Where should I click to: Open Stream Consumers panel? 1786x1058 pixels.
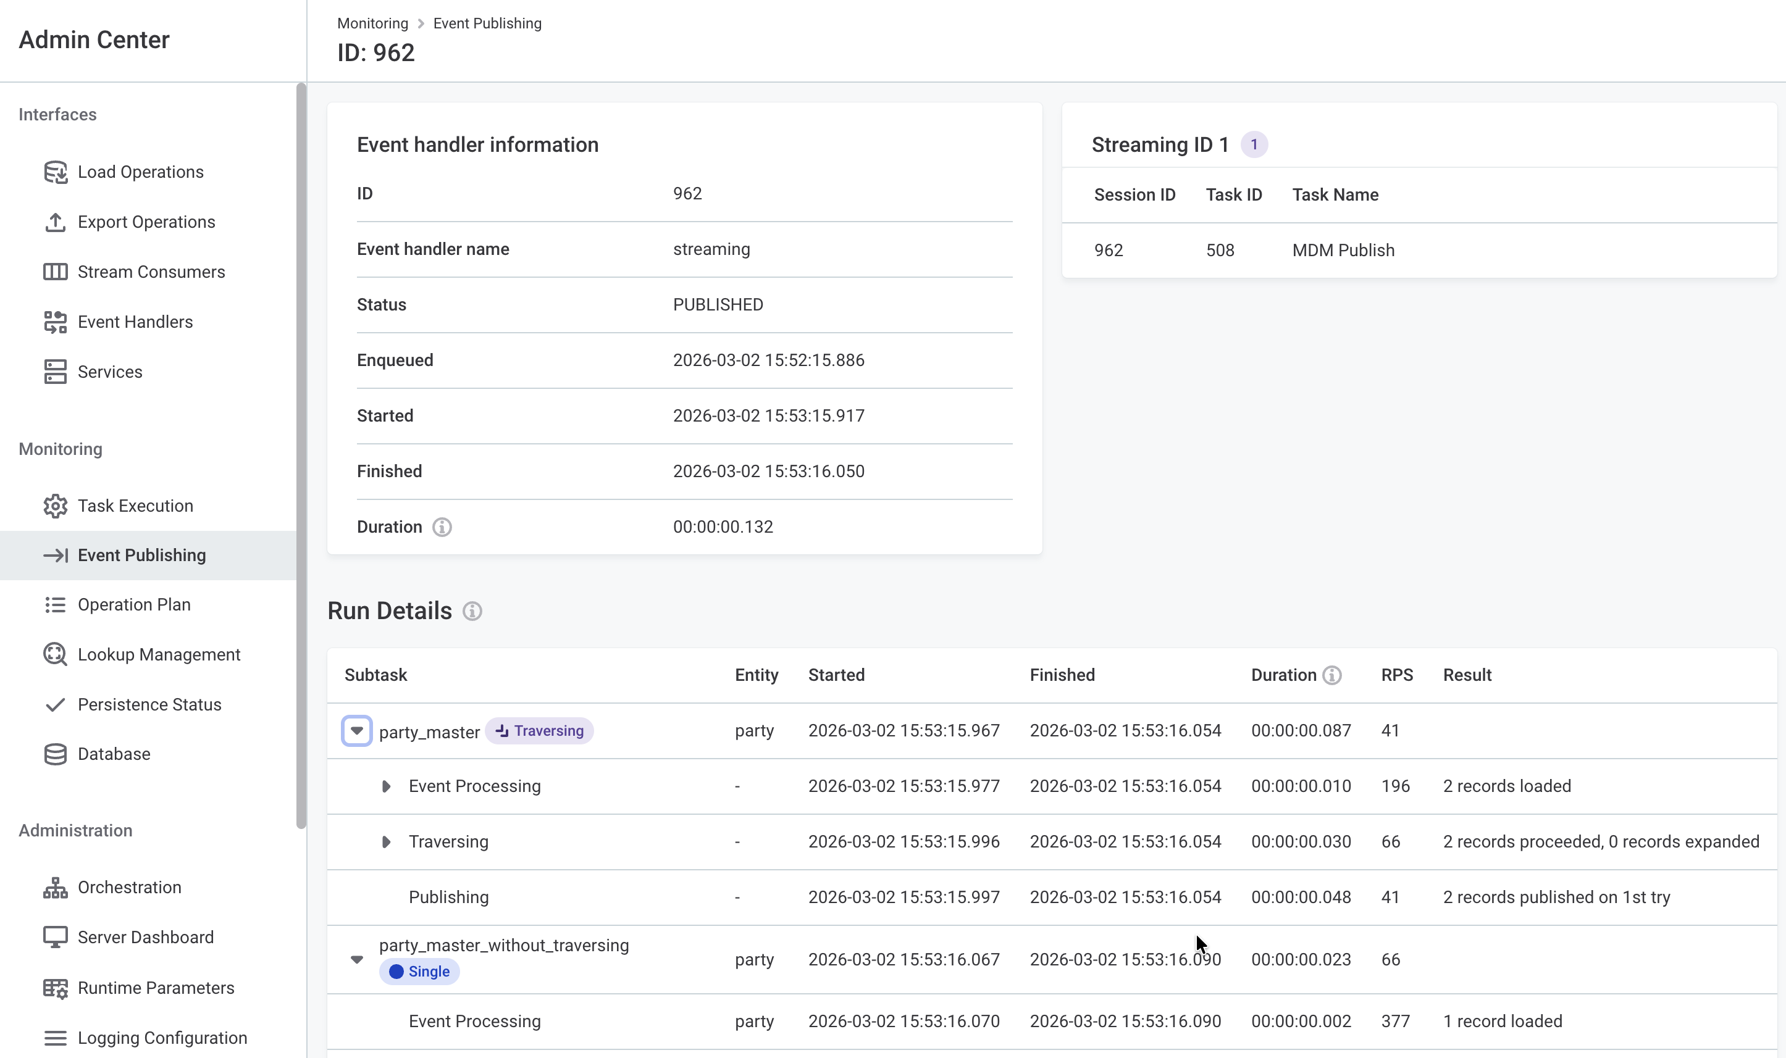(151, 272)
